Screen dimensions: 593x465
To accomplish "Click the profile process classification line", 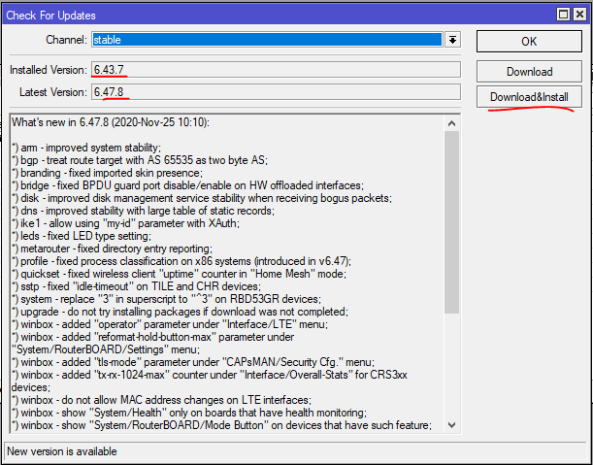I will point(181,261).
